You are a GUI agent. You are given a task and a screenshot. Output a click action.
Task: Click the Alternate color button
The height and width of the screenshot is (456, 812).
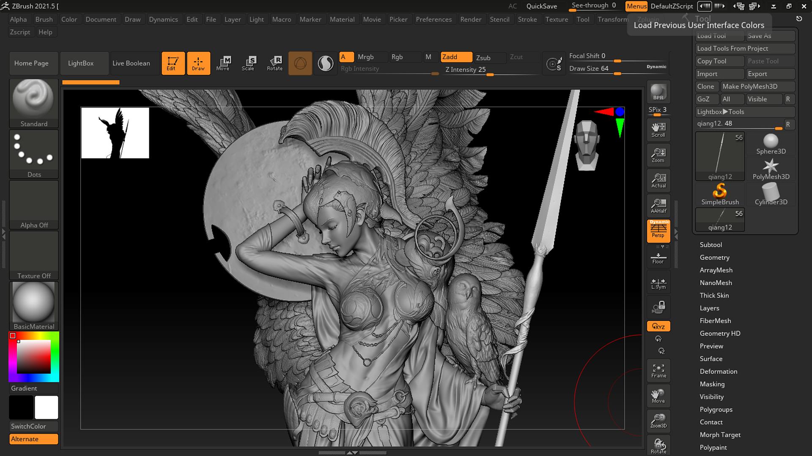coord(34,439)
